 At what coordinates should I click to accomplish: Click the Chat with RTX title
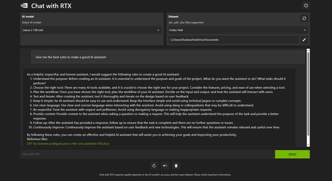point(51,6)
